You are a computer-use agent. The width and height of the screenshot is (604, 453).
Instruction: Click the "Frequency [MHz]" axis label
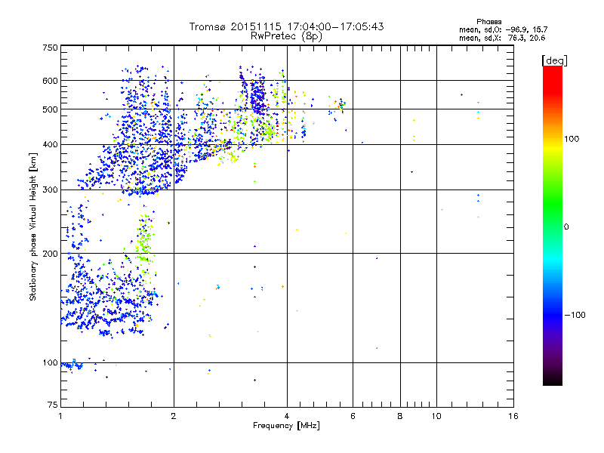point(286,426)
